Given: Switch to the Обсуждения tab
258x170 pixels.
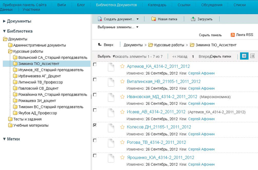Looking at the screenshot, I should point(212,5).
